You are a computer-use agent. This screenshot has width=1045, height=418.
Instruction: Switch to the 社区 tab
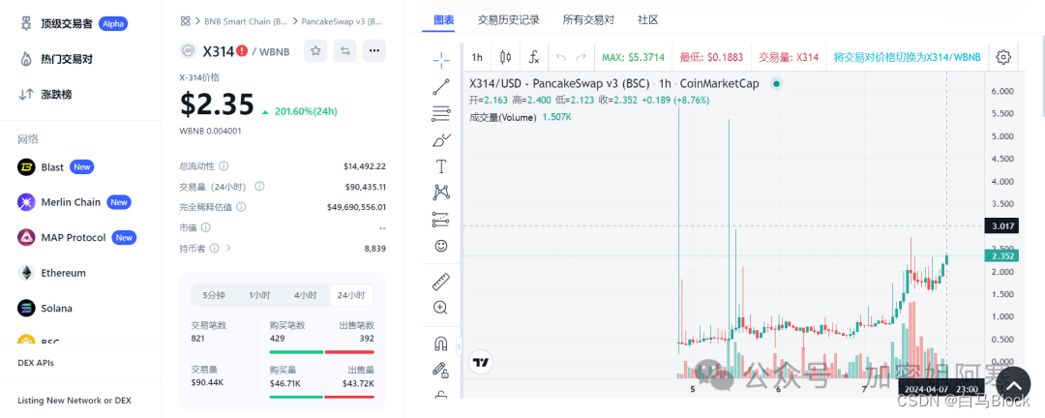(647, 20)
